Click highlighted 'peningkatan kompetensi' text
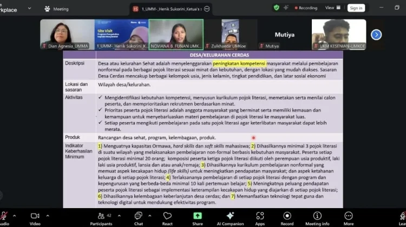 pos(239,63)
